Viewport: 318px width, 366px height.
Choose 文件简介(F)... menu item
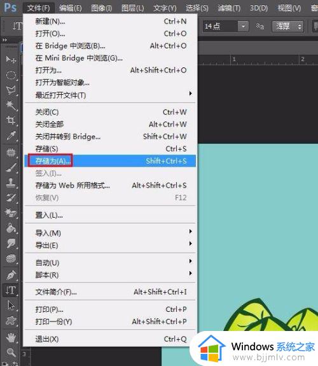[110, 292]
